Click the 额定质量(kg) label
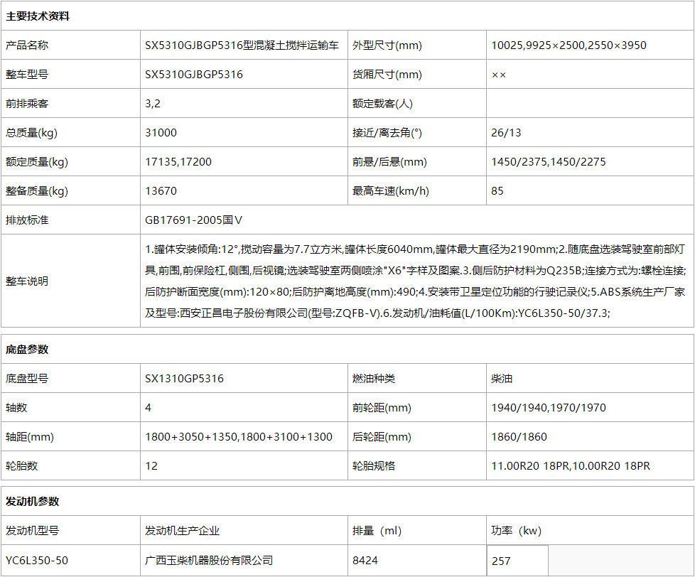Screen dimensions: 695x577 [x=37, y=162]
